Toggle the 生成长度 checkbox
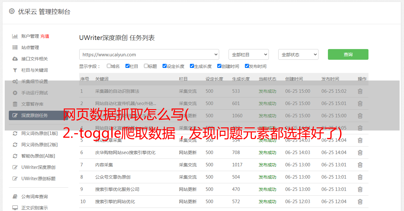This screenshot has width=404, height=211. click(x=192, y=66)
